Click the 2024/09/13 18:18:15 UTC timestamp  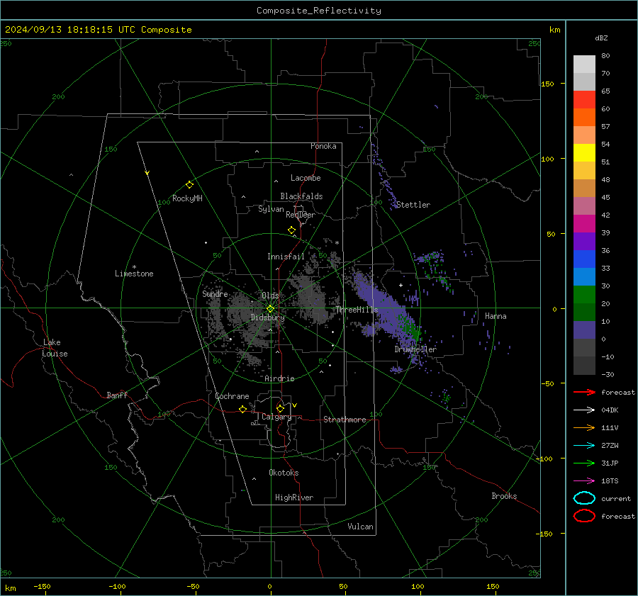click(x=98, y=30)
